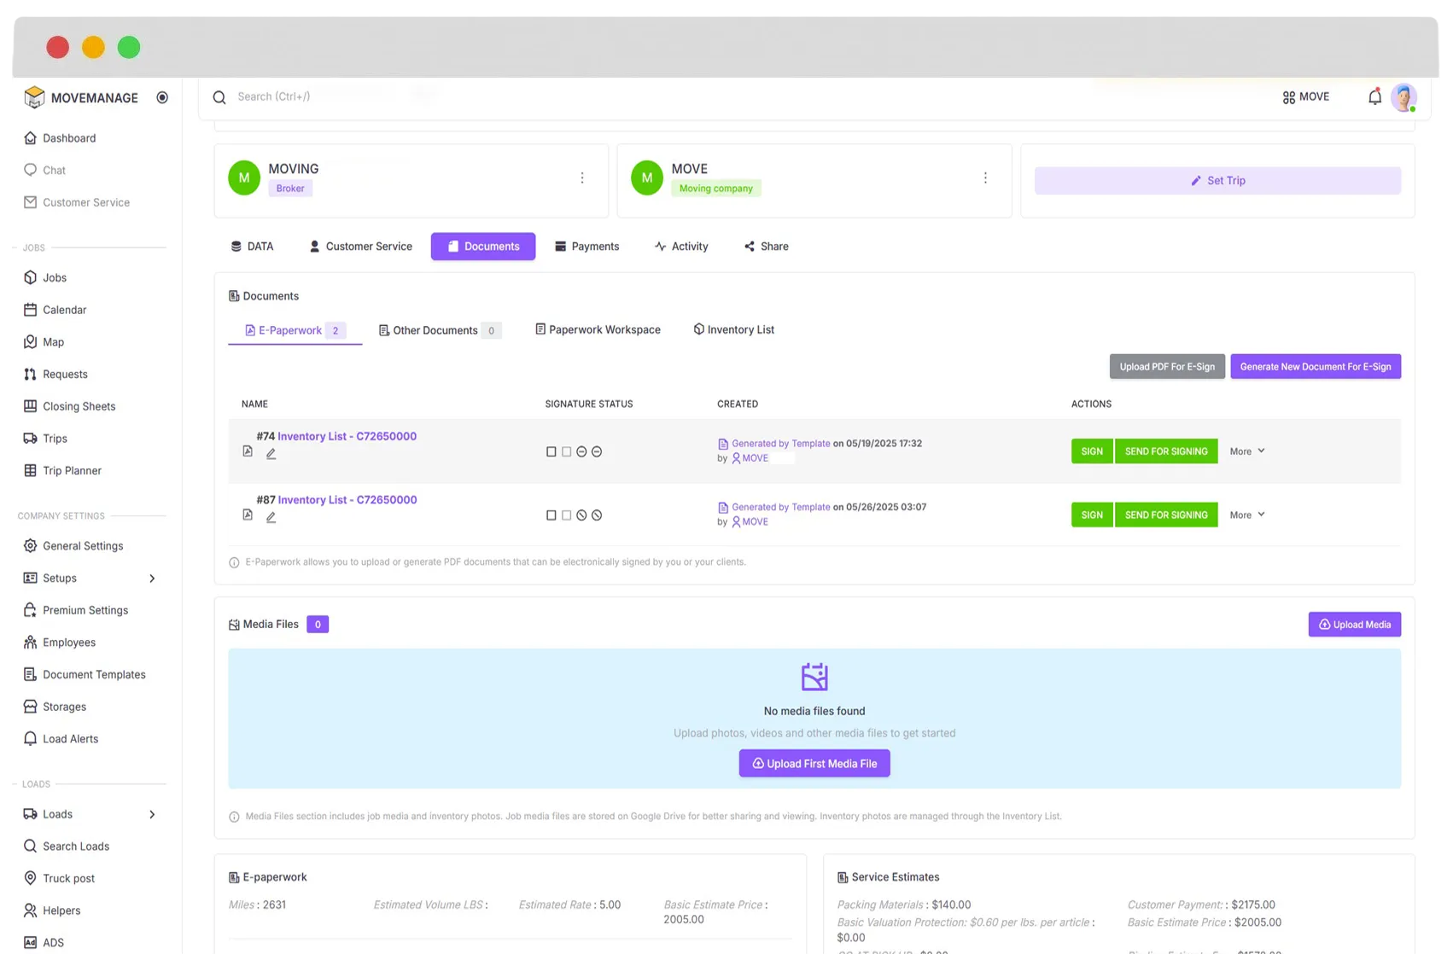The image size is (1453, 966).
Task: Switch to the Other Documents tab
Action: pyautogui.click(x=435, y=329)
